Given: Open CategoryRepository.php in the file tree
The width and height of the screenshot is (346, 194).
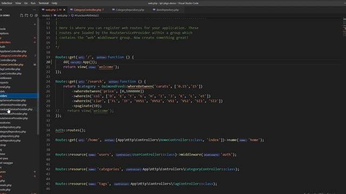Looking at the screenshot, I should [13, 131].
